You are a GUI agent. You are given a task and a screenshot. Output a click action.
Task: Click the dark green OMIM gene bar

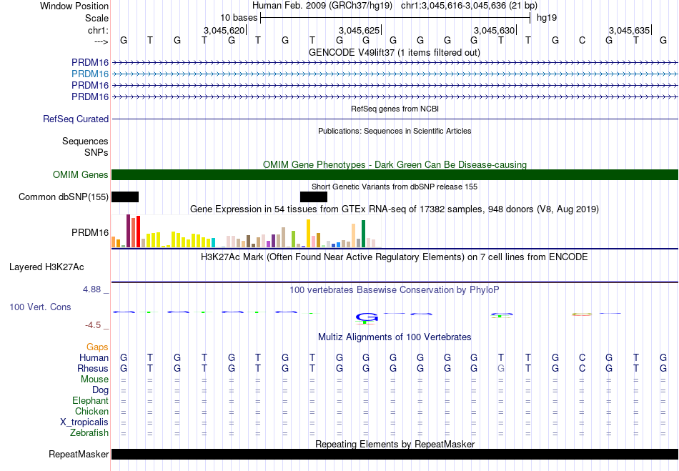(395, 175)
